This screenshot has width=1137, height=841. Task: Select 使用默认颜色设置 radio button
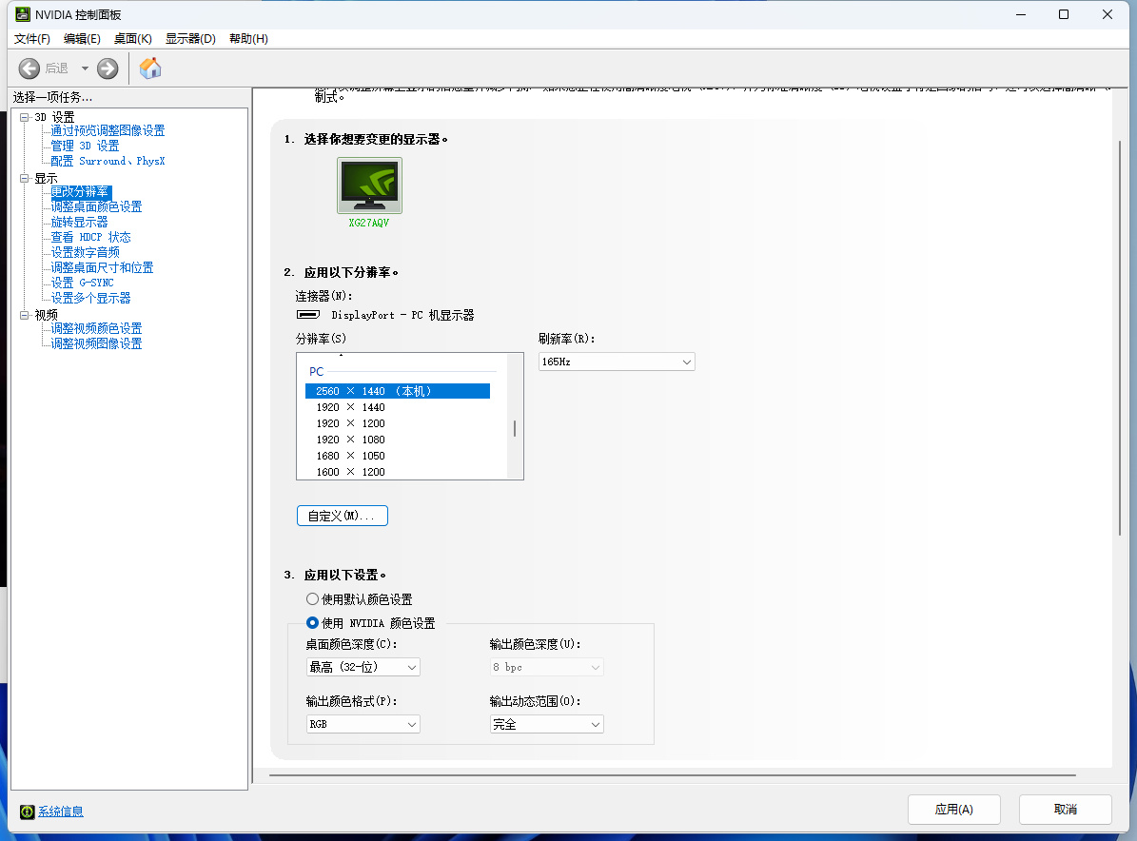pyautogui.click(x=312, y=598)
